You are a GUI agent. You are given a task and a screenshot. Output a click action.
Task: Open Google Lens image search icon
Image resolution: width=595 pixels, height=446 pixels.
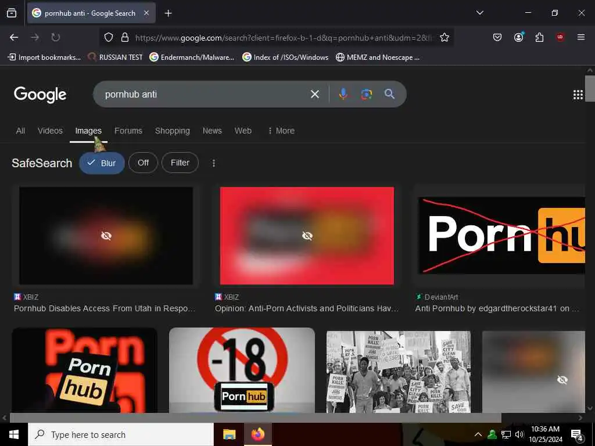pyautogui.click(x=366, y=94)
